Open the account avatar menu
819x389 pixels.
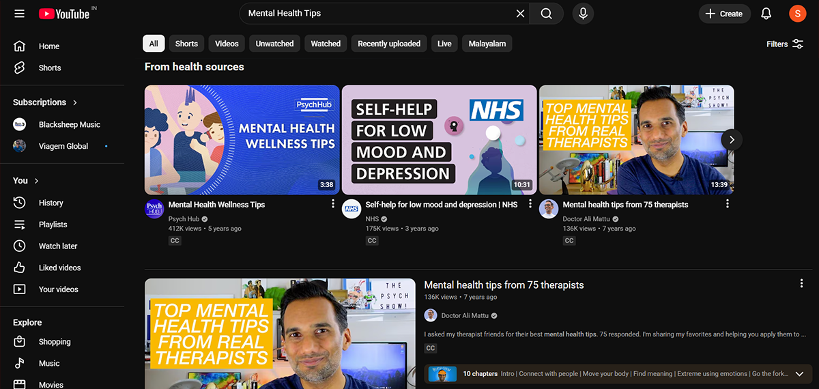[x=797, y=14]
